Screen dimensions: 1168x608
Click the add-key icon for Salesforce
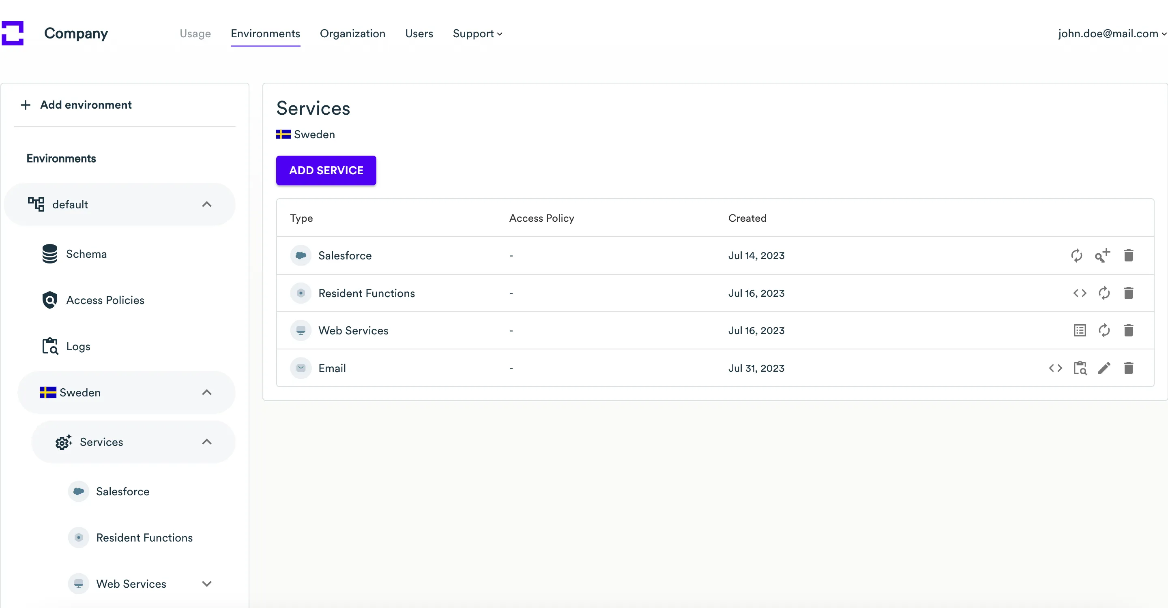tap(1102, 255)
